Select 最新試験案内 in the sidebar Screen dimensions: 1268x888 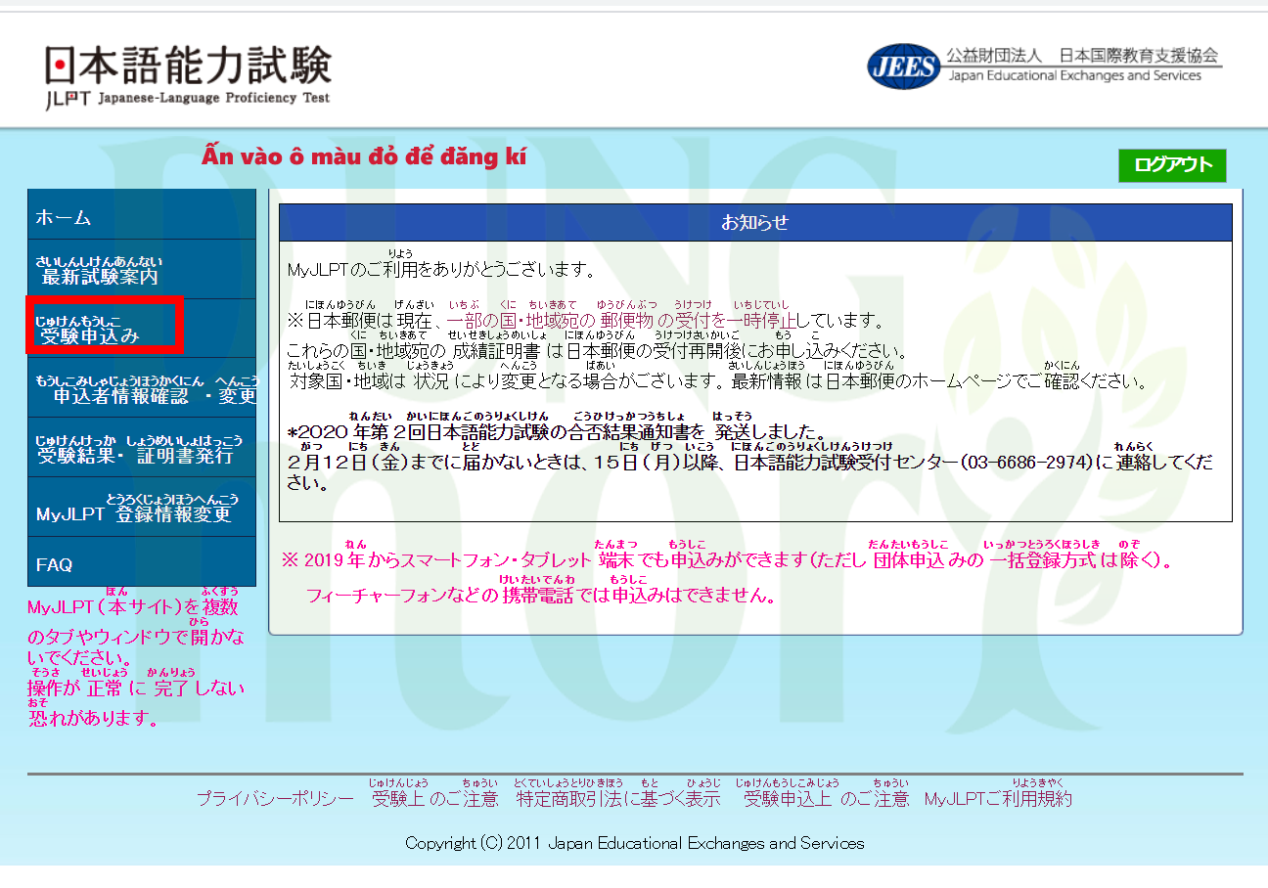tap(142, 270)
